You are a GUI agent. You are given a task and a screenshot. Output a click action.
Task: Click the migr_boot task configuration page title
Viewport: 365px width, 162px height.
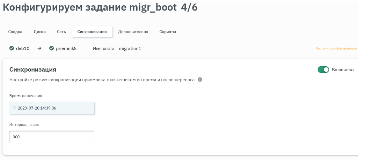coord(100,8)
